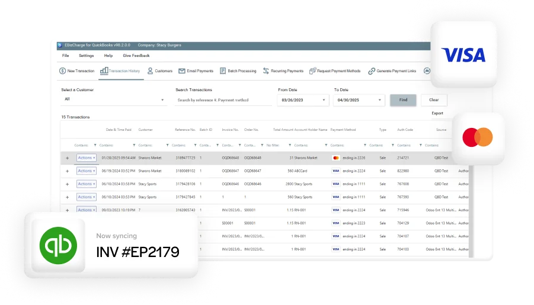534x305 pixels.
Task: Open Recurring Payments arrows icon
Action: click(x=266, y=71)
